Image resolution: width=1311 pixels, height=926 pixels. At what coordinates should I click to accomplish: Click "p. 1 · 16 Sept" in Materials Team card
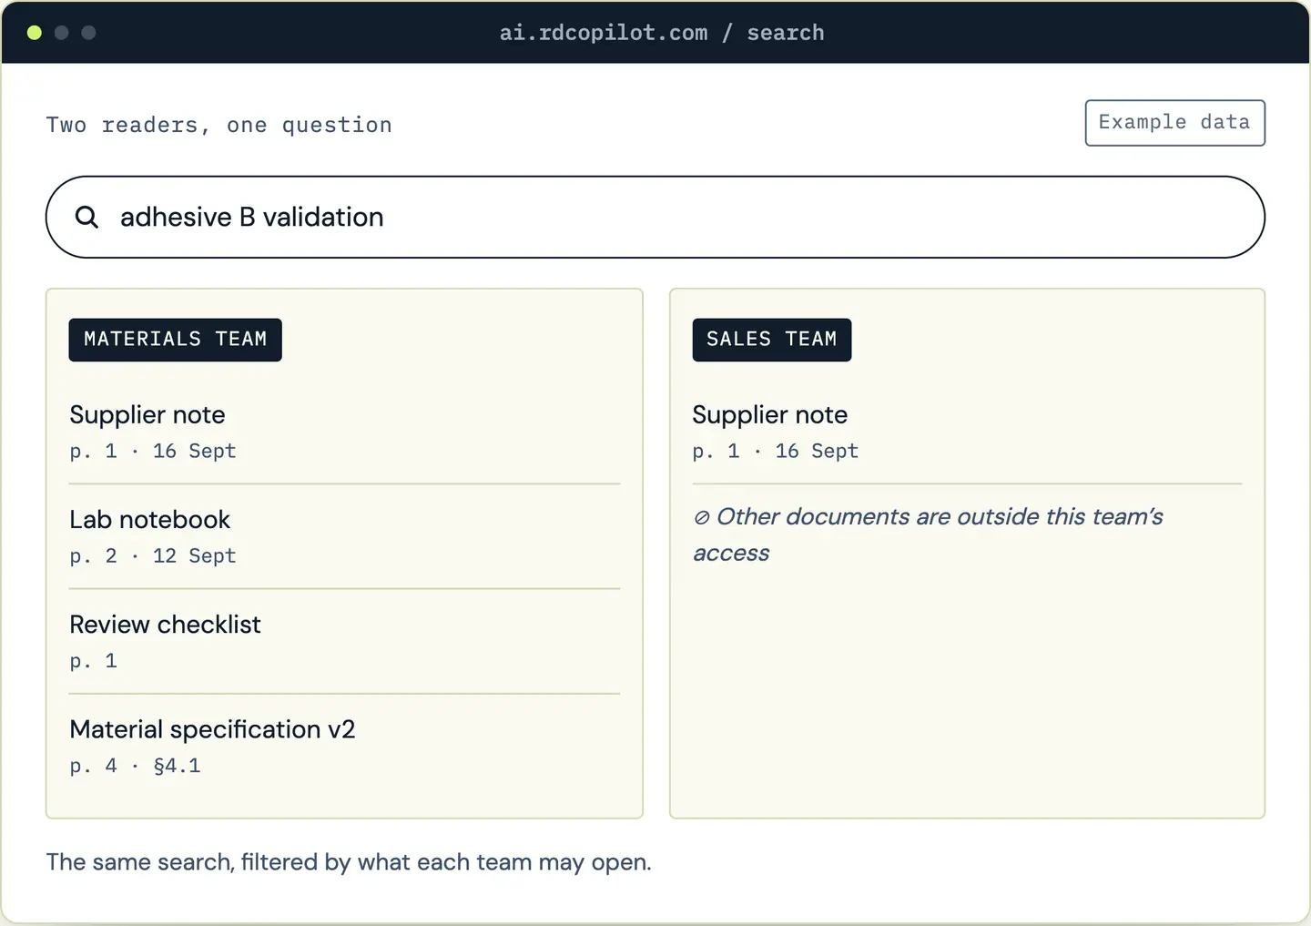coord(153,452)
